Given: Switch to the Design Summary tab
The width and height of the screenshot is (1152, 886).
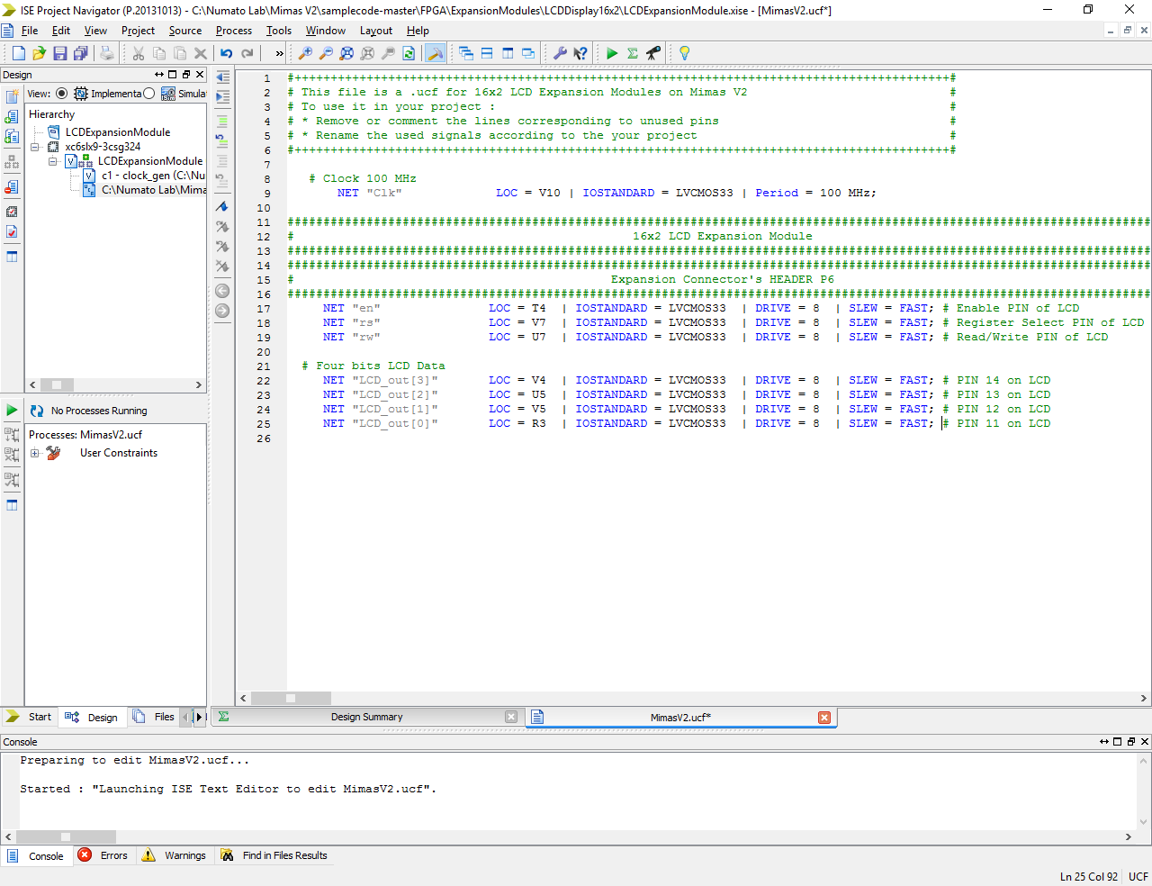Looking at the screenshot, I should tap(366, 717).
